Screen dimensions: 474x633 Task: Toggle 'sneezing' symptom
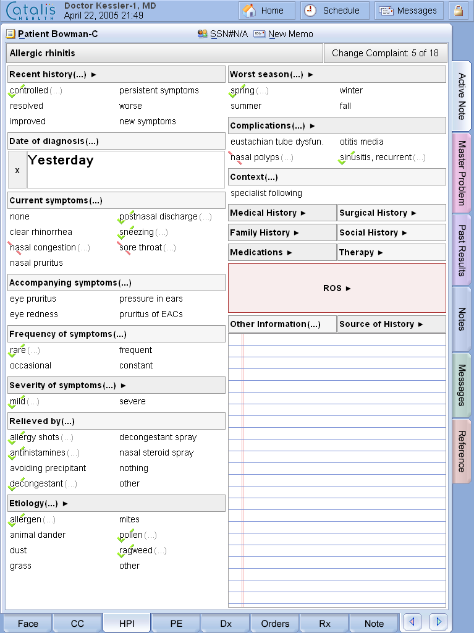click(137, 232)
